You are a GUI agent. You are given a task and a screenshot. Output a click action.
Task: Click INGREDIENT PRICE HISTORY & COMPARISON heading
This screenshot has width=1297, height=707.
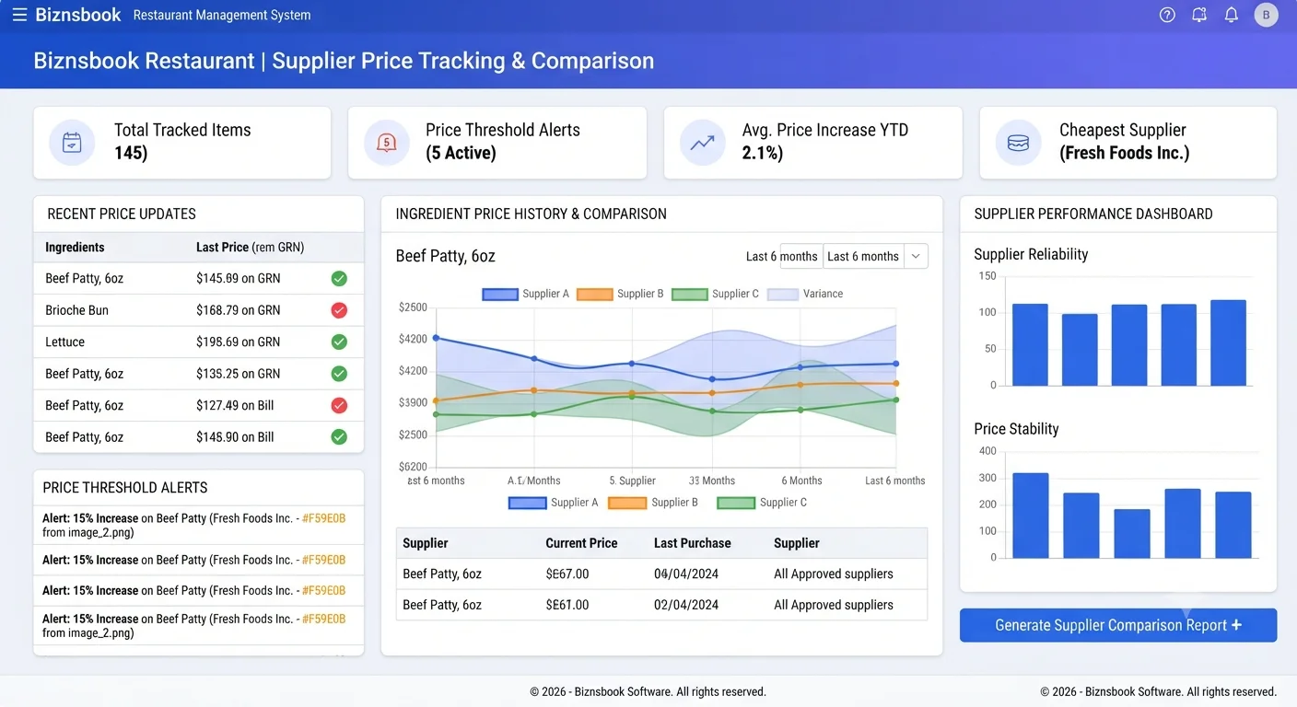click(x=531, y=214)
